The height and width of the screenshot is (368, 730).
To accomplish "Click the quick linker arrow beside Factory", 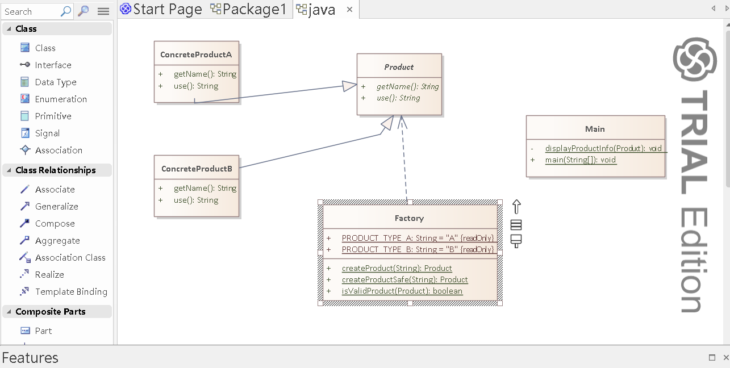I will 516,207.
